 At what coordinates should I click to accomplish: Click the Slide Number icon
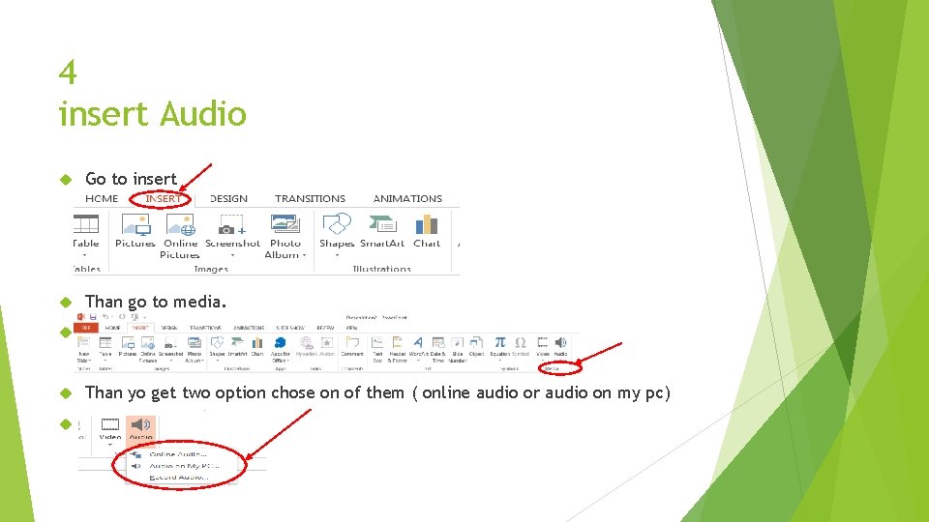(x=458, y=342)
